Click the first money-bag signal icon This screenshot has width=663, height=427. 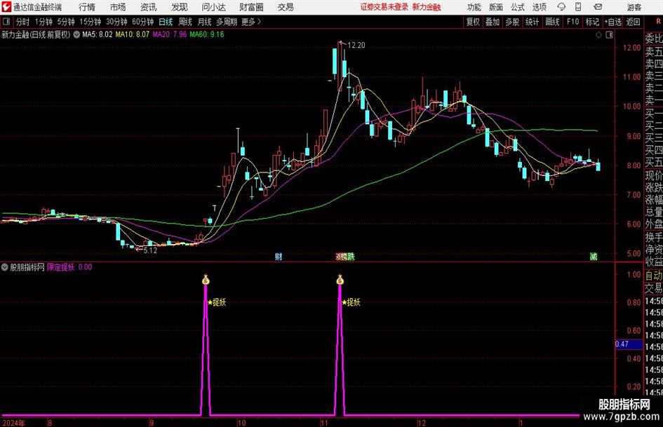click(206, 280)
